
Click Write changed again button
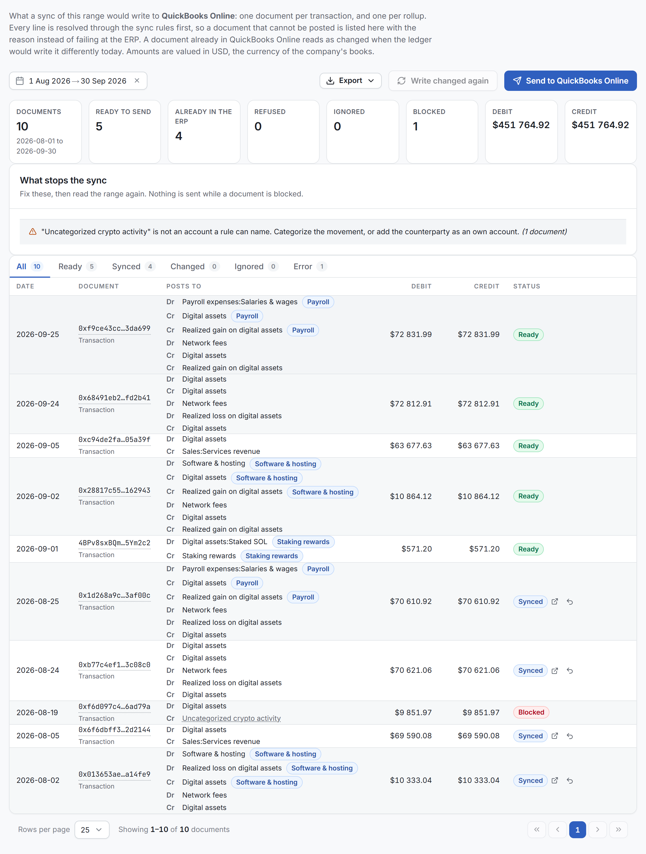[442, 81]
